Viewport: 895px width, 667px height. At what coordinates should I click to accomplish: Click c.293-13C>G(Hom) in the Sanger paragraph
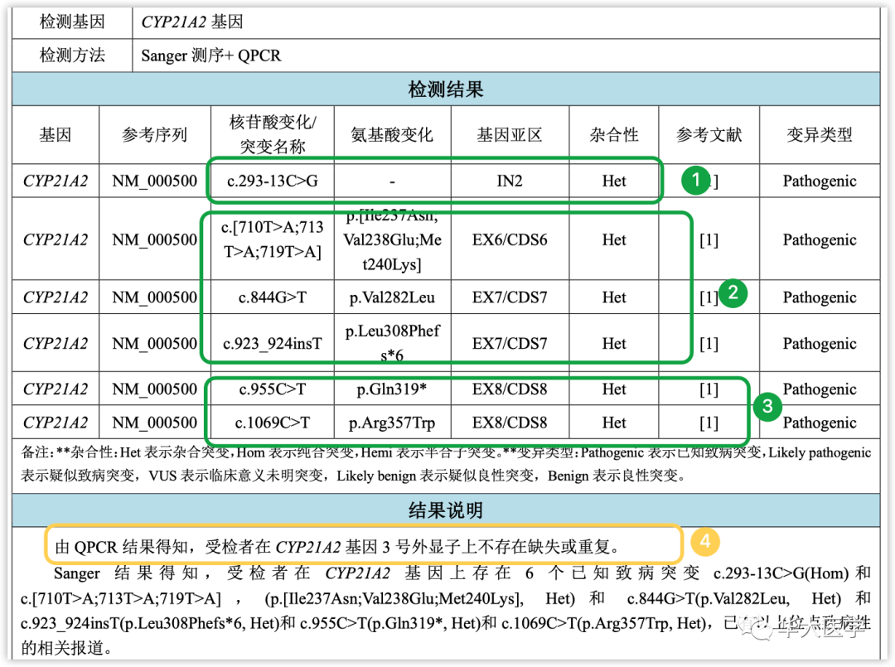pyautogui.click(x=783, y=573)
